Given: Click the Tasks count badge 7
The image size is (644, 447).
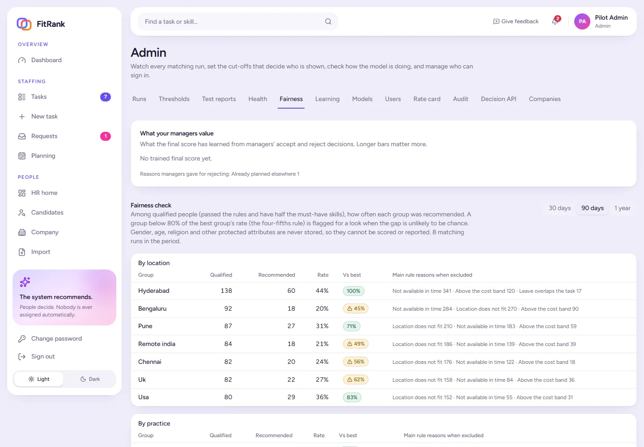Looking at the screenshot, I should pyautogui.click(x=106, y=97).
